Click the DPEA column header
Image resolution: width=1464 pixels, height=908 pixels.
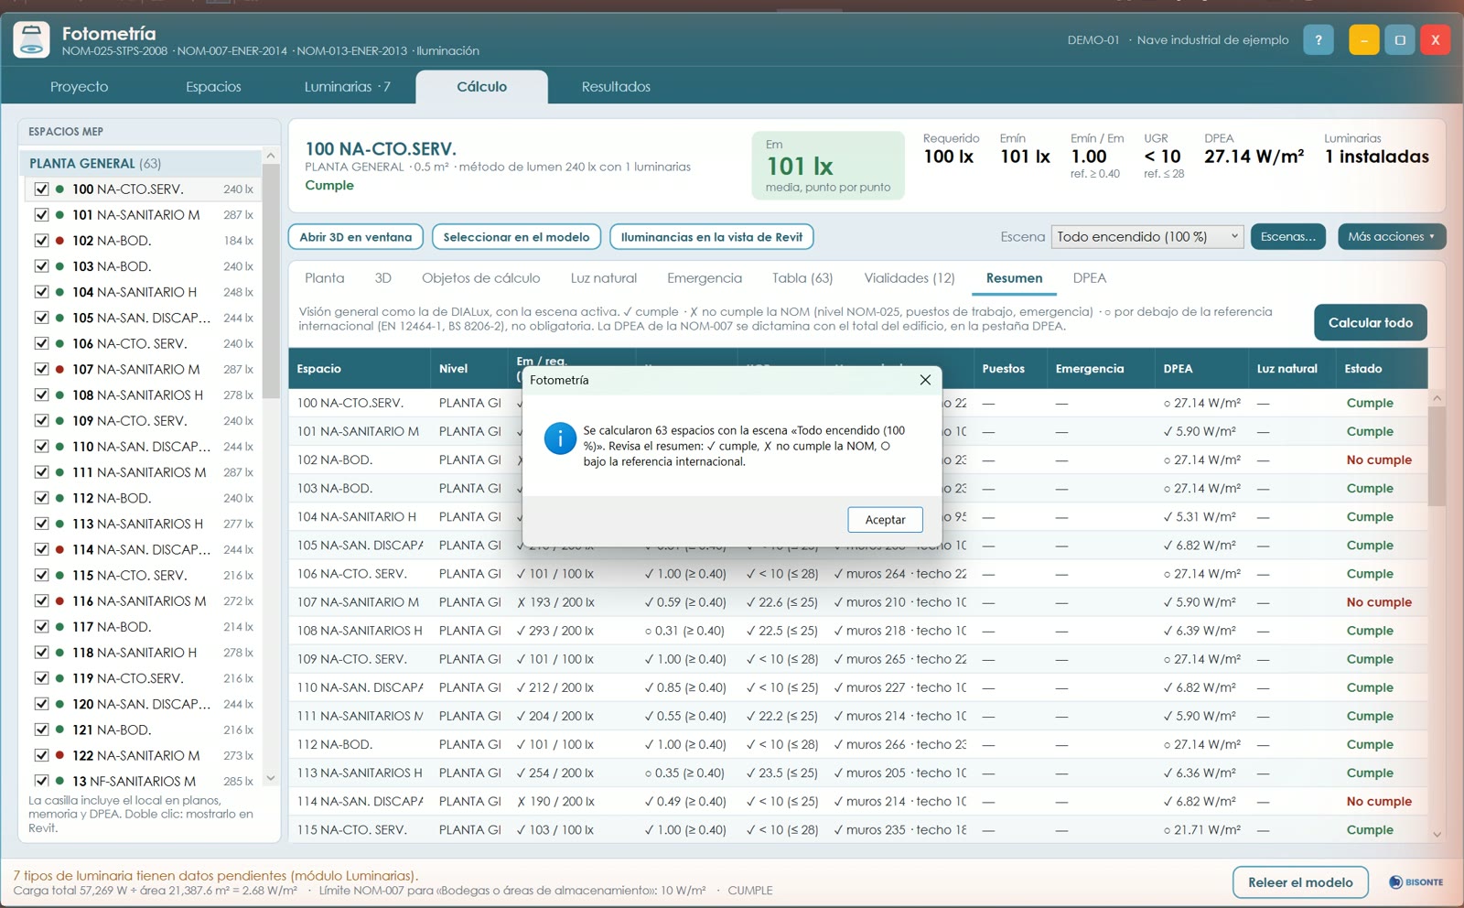click(x=1200, y=369)
